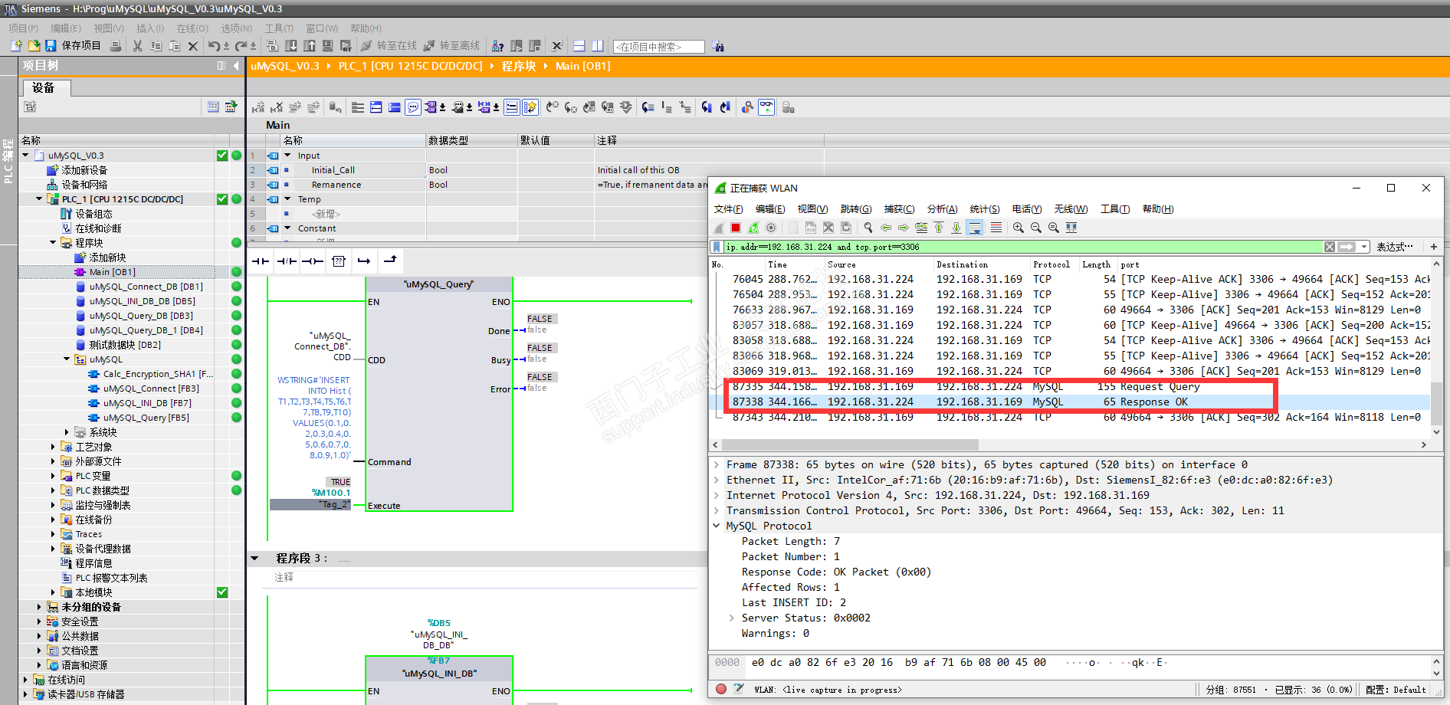Open accessible devices in TIA Portal
The width and height of the screenshot is (1450, 705).
pos(498,46)
